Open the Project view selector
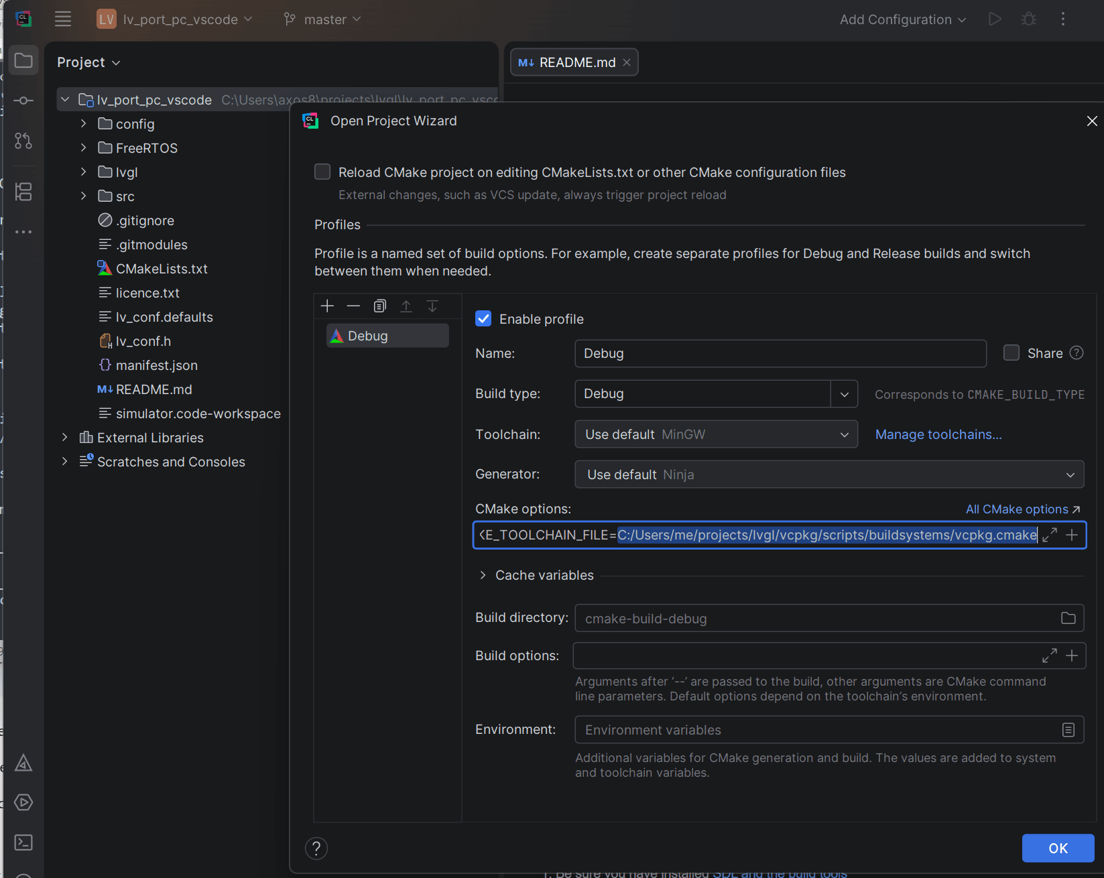1104x878 pixels. coord(88,62)
